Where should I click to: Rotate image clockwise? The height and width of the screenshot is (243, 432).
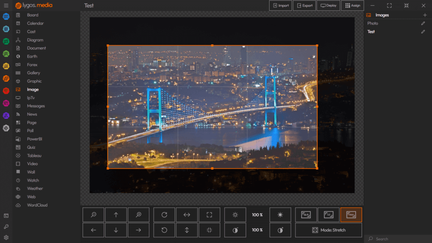pos(164,215)
